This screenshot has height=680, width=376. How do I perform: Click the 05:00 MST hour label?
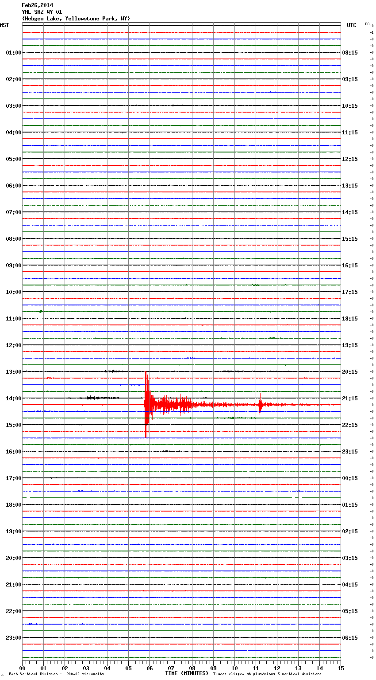(14, 159)
